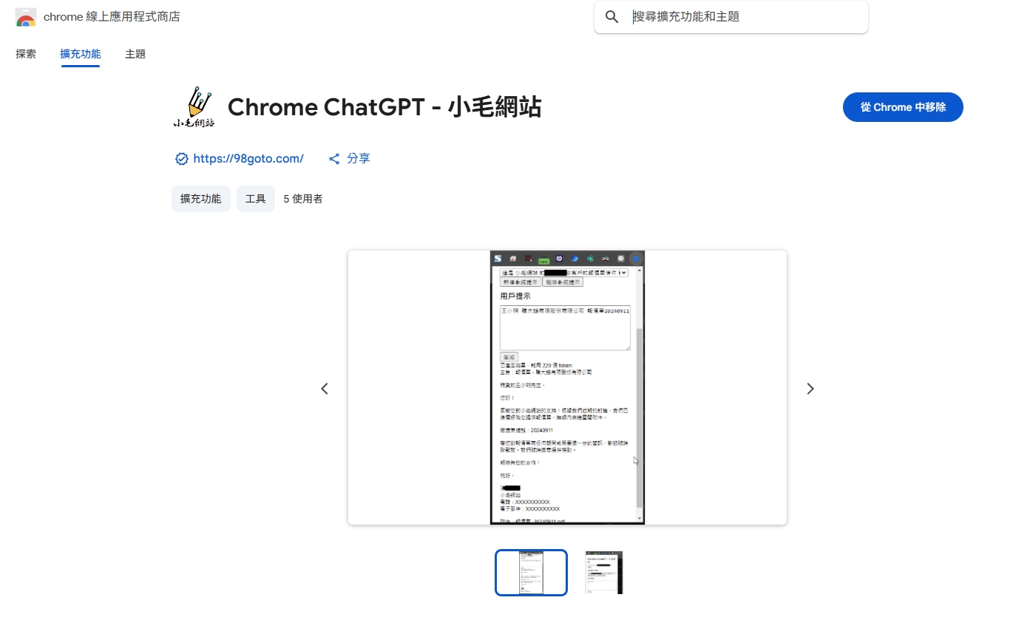Click the 分享 share link
1013x620 pixels.
[359, 159]
